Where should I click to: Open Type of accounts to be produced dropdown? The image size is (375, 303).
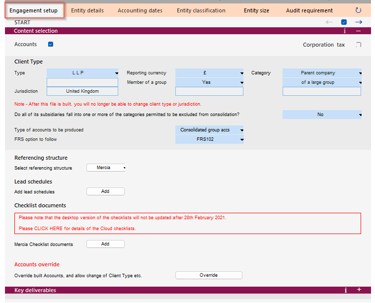pos(209,130)
